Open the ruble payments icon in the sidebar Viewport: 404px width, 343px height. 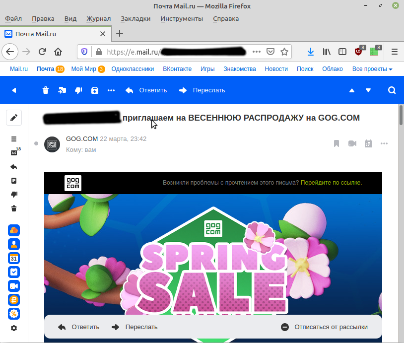[x=14, y=300]
